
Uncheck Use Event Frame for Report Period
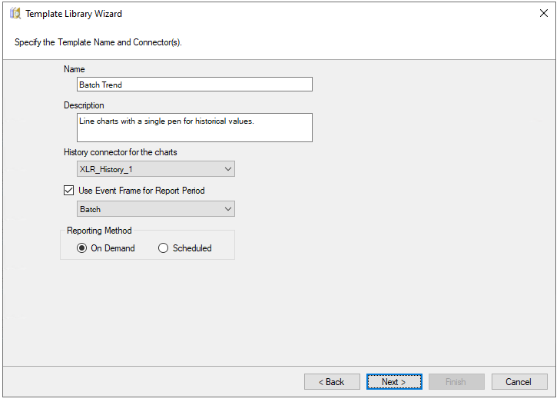coord(69,190)
